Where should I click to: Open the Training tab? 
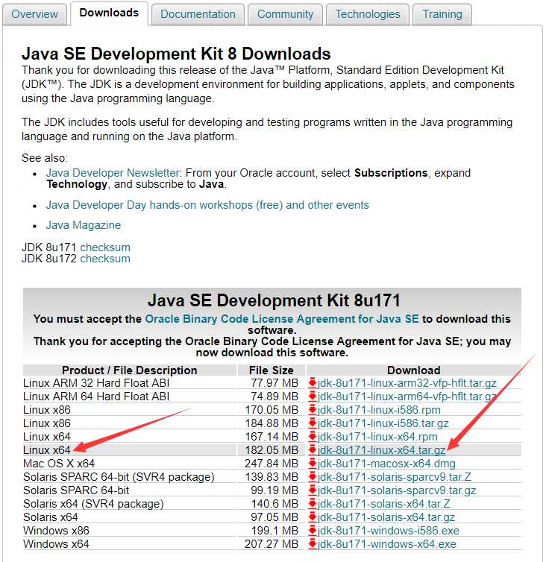pyautogui.click(x=442, y=14)
